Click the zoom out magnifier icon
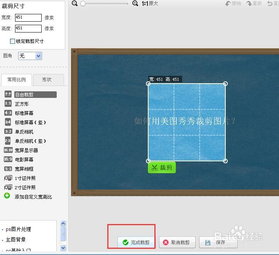This screenshot has width=279, height=255. click(x=74, y=3)
